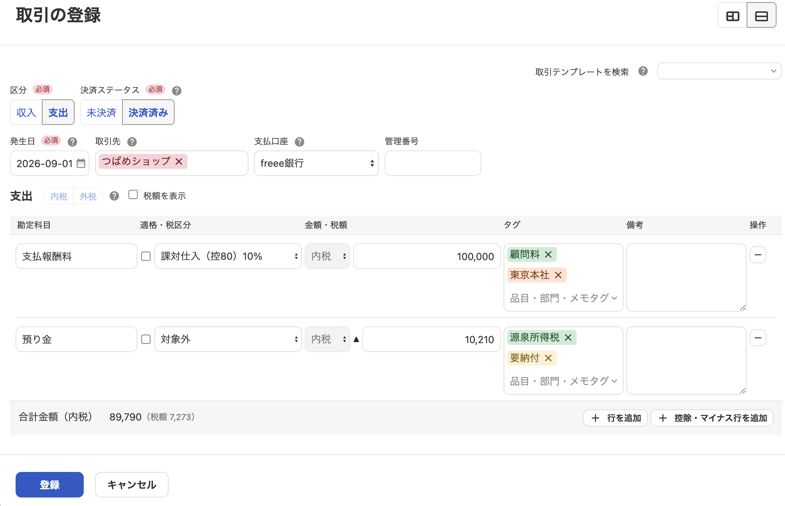Edit 支払報酬料 account field

(x=76, y=256)
